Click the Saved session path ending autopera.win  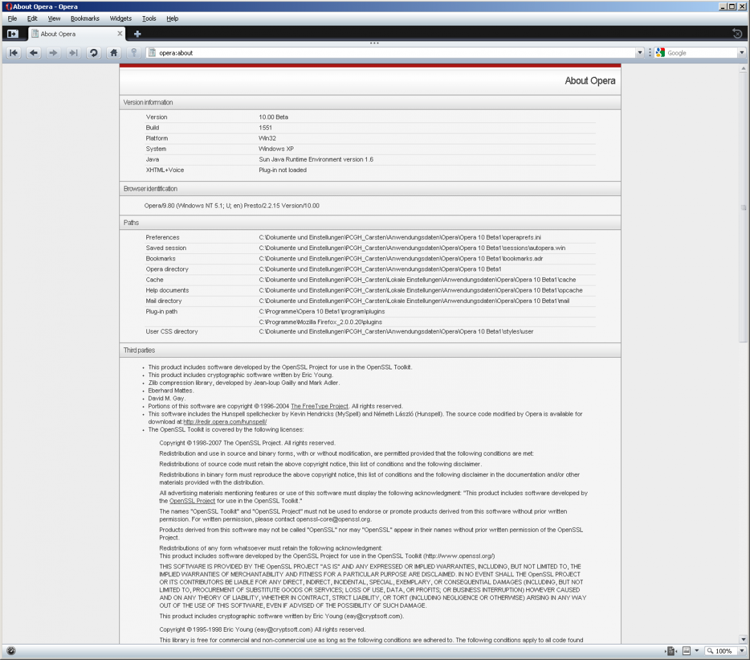click(412, 248)
